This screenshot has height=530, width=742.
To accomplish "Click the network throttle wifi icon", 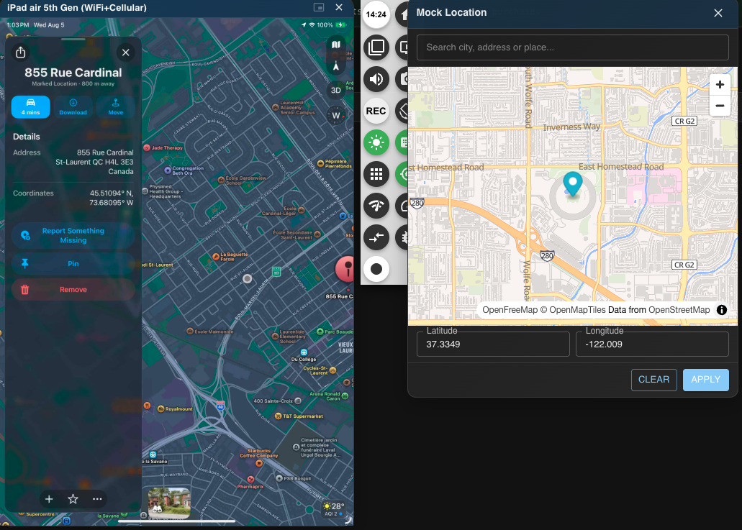I will click(x=376, y=206).
